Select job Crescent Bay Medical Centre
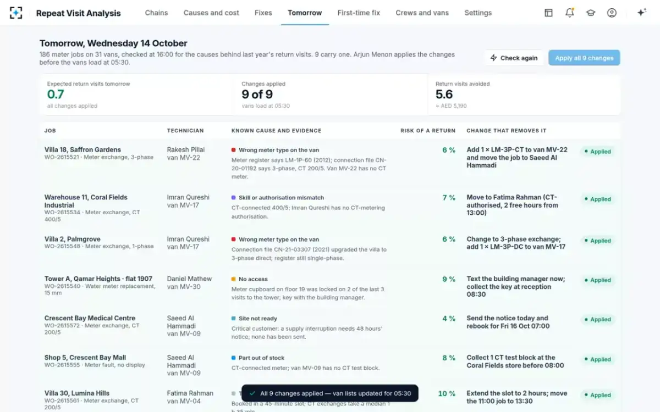Image resolution: width=660 pixels, height=412 pixels. 90,318
